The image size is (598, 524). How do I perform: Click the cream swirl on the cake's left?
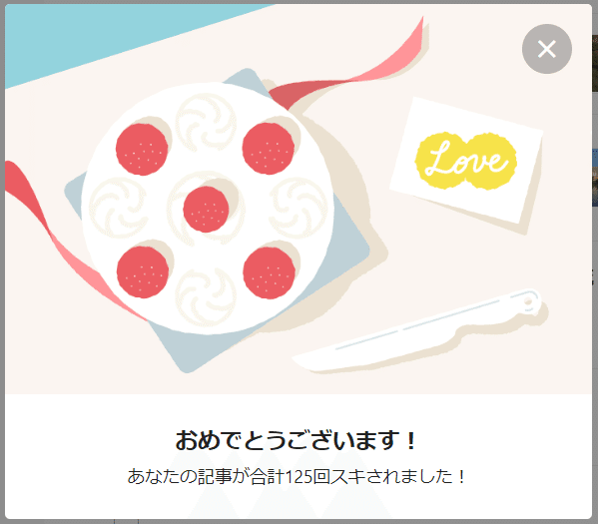pos(118,208)
